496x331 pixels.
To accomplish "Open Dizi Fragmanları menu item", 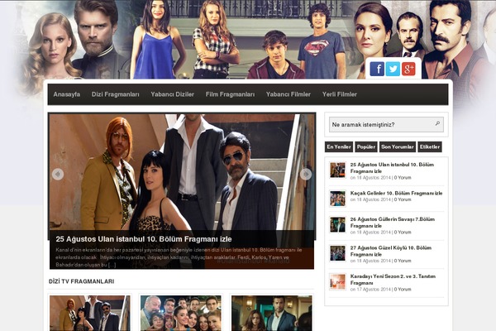I will click(x=116, y=94).
